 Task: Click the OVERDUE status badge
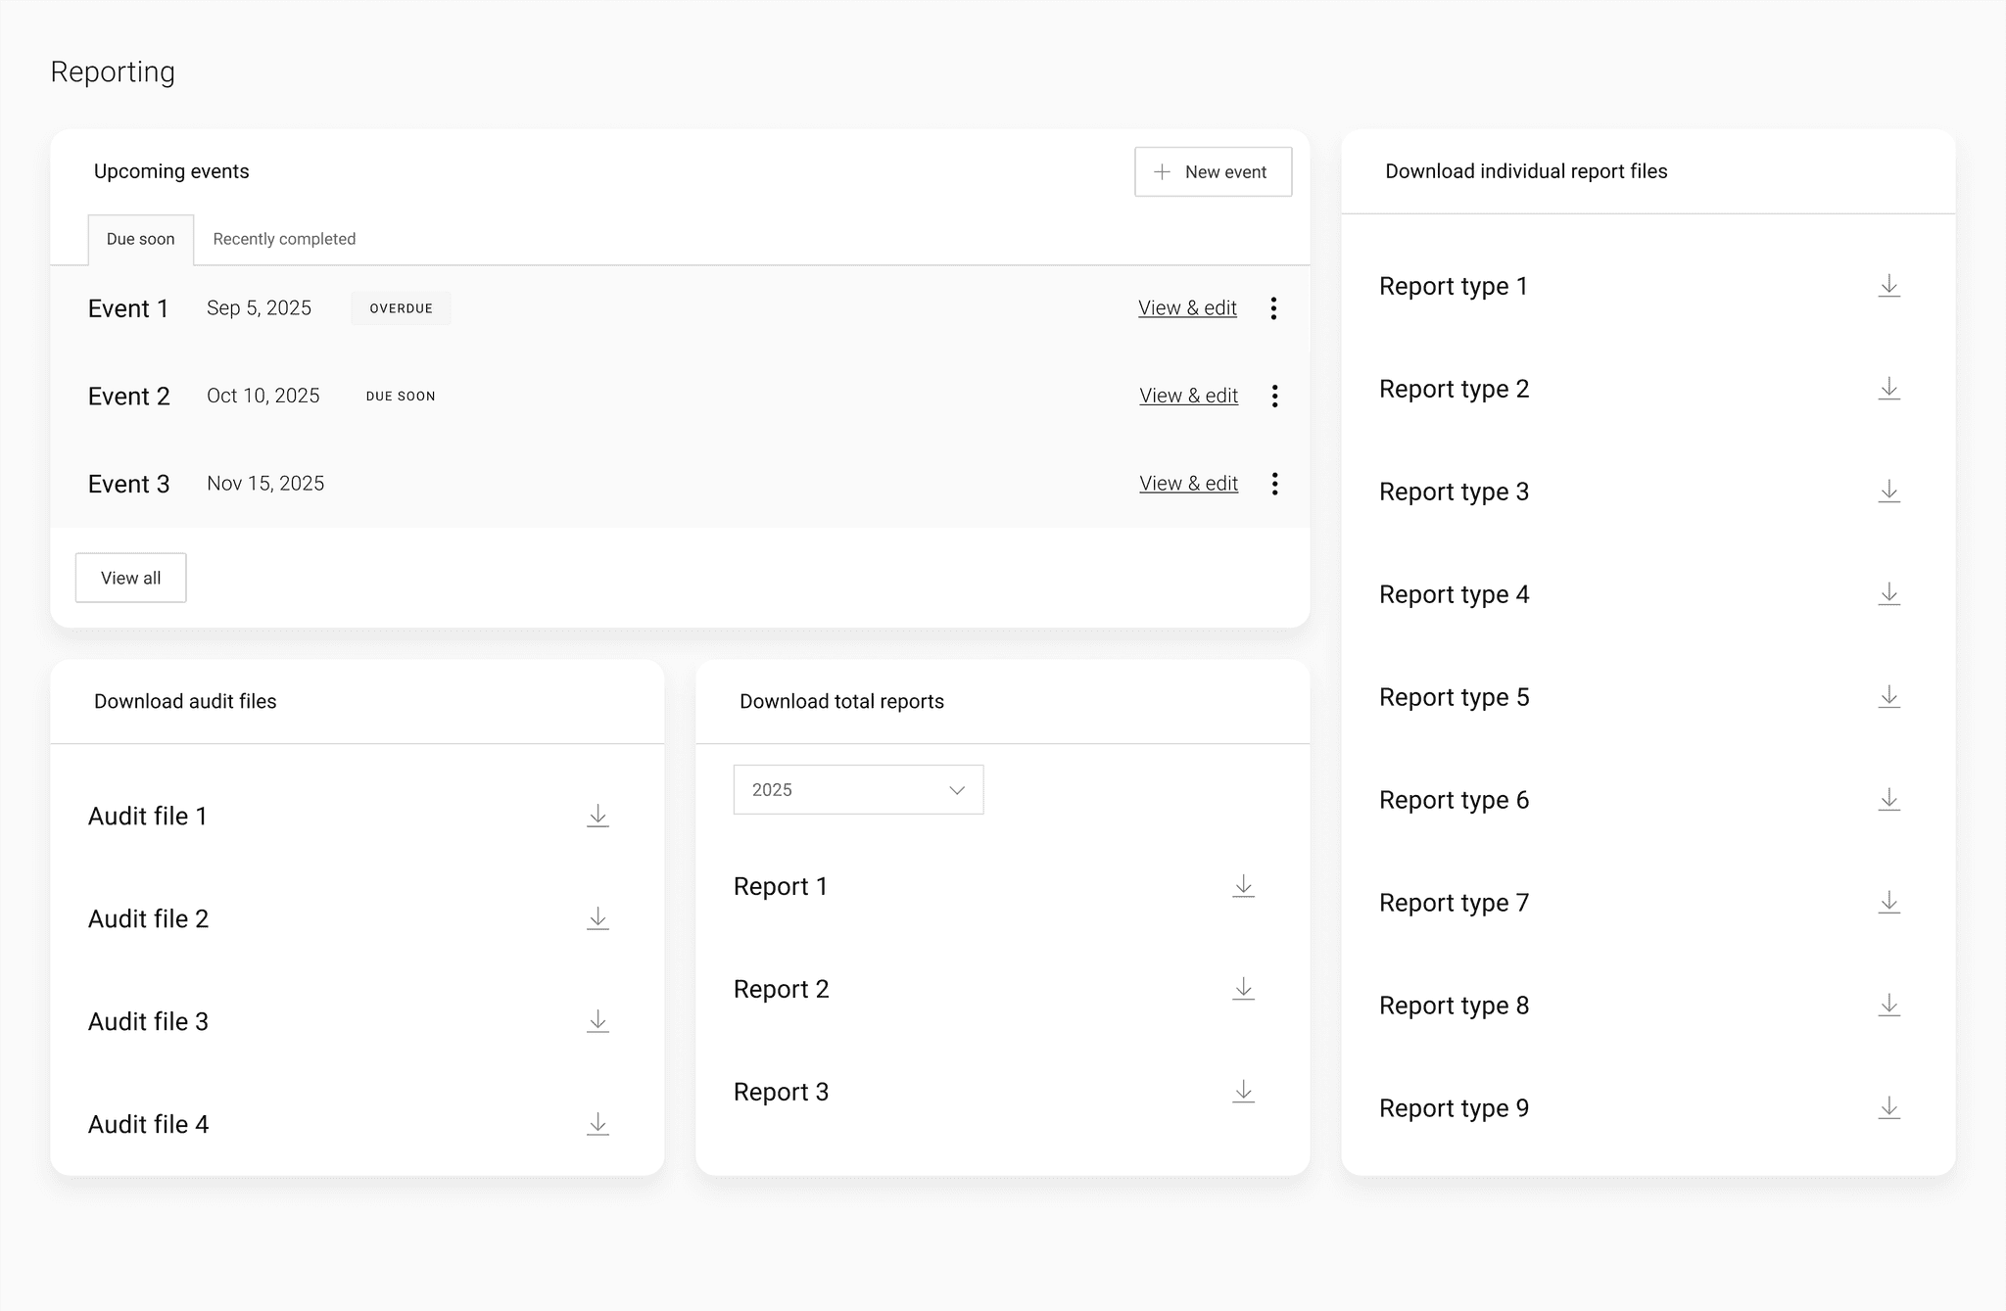401,308
